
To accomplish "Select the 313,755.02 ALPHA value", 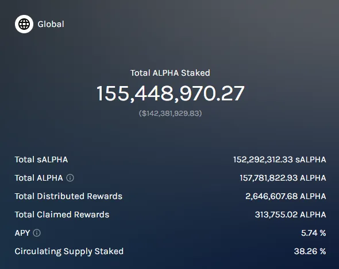I will [x=290, y=215].
